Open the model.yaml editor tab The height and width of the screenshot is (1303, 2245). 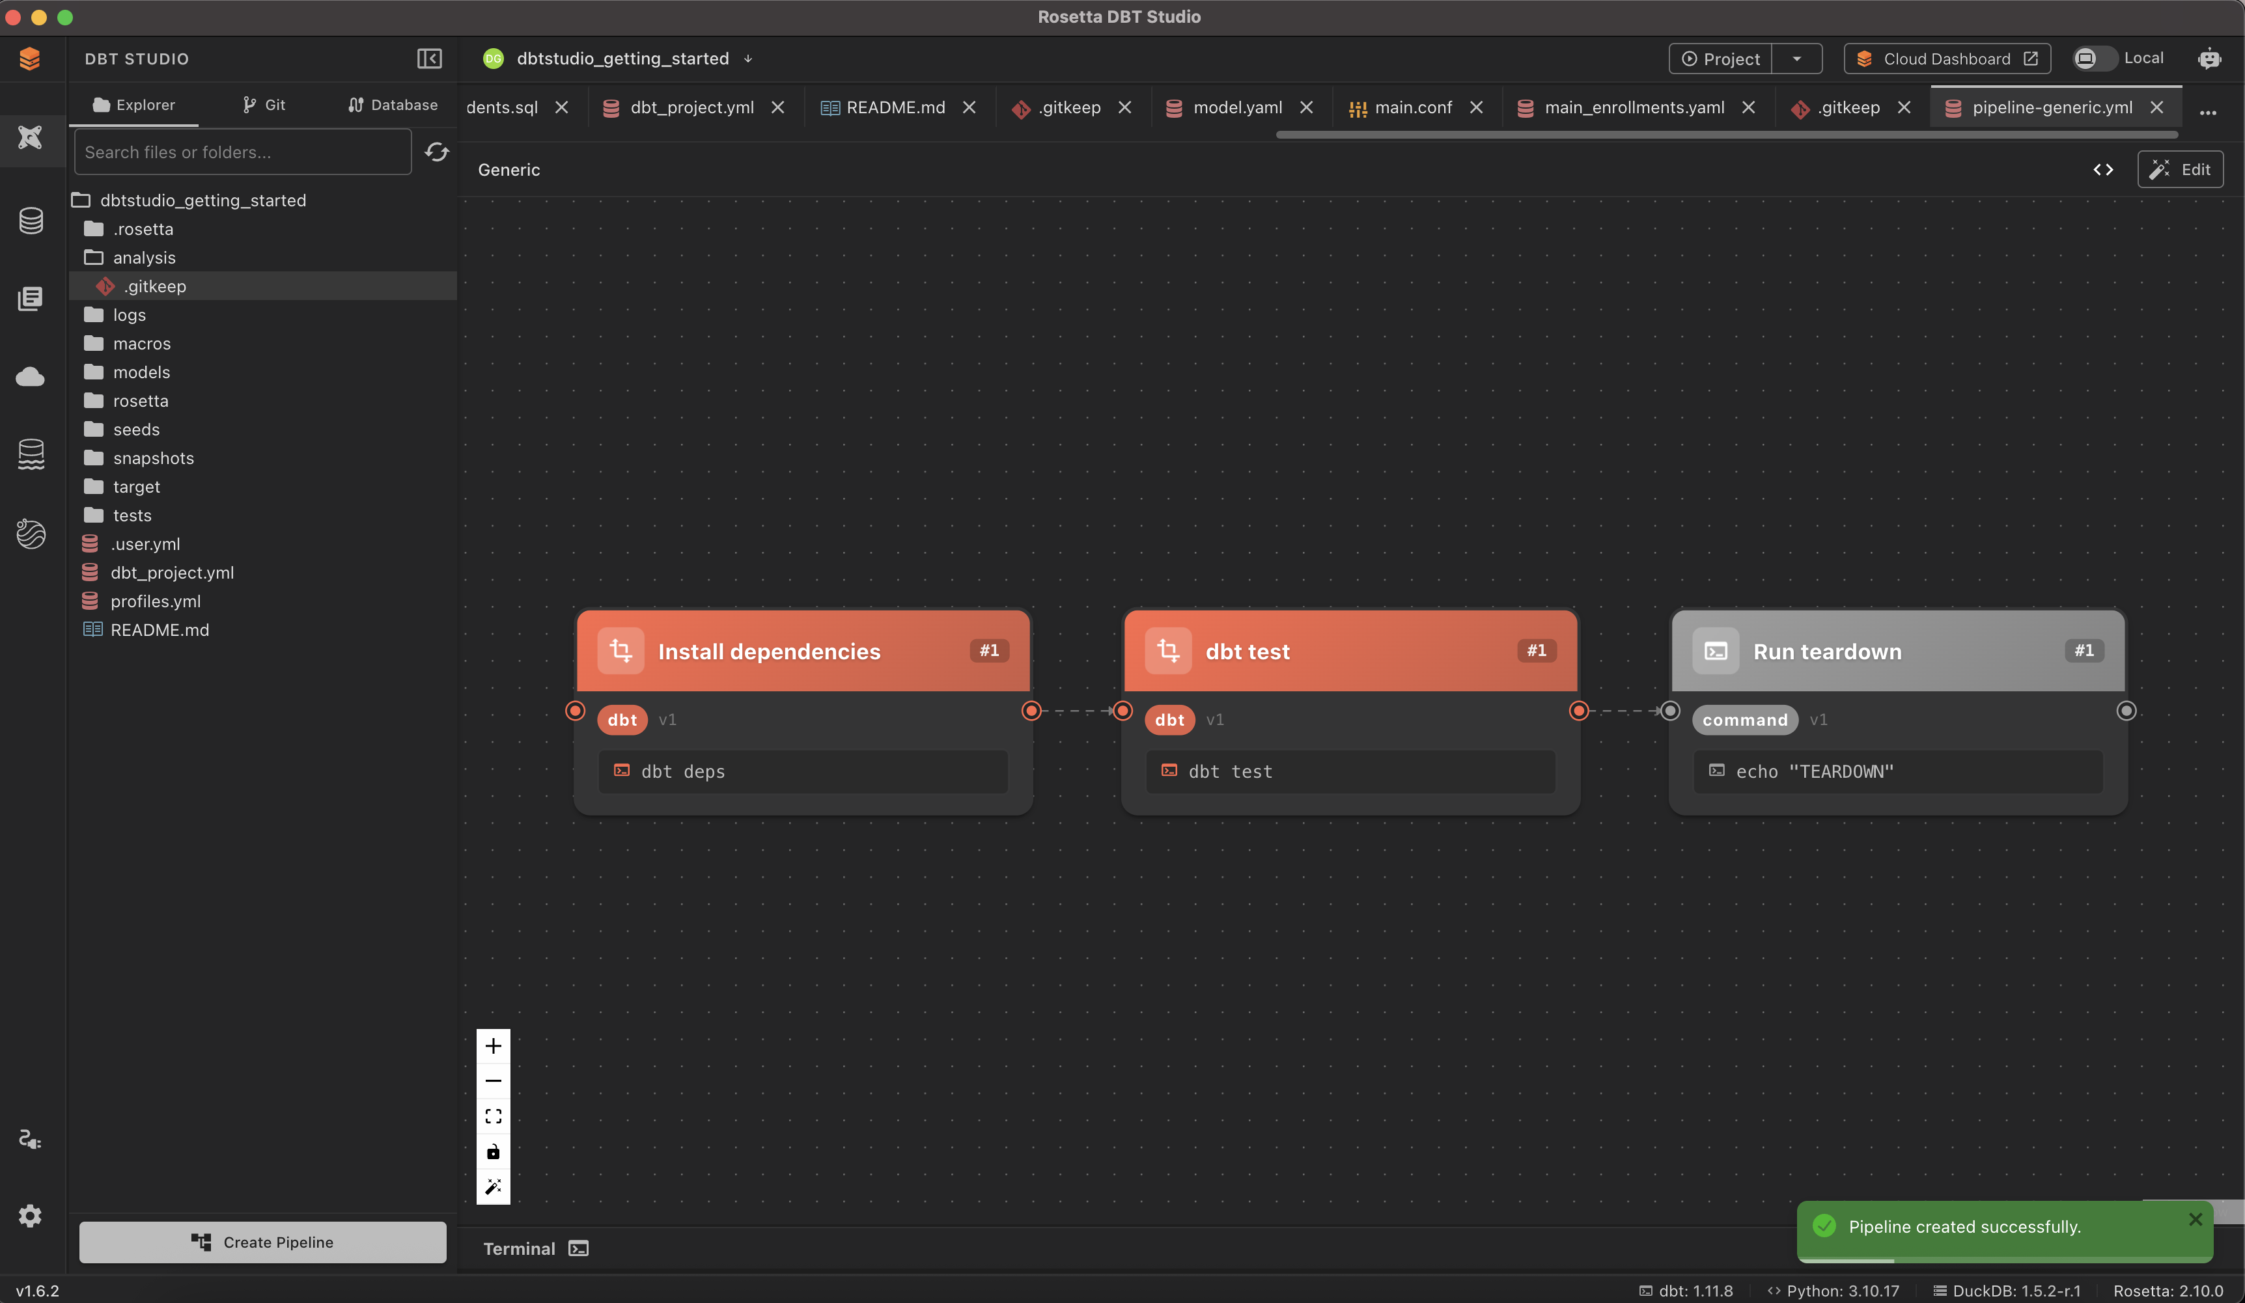click(x=1238, y=108)
